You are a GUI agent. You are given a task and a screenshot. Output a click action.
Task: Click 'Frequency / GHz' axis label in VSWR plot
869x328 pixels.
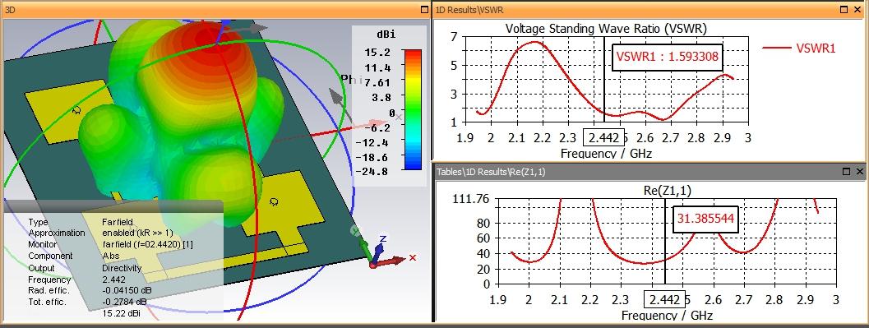[x=606, y=154]
